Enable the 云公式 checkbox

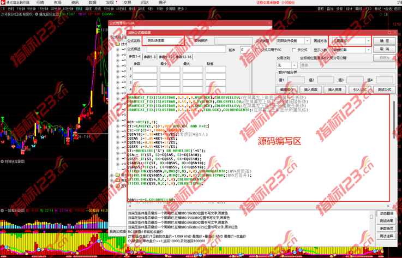click(x=287, y=50)
